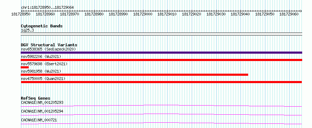
Task: Click ruler coordinate 181728980
Action: click(94, 14)
